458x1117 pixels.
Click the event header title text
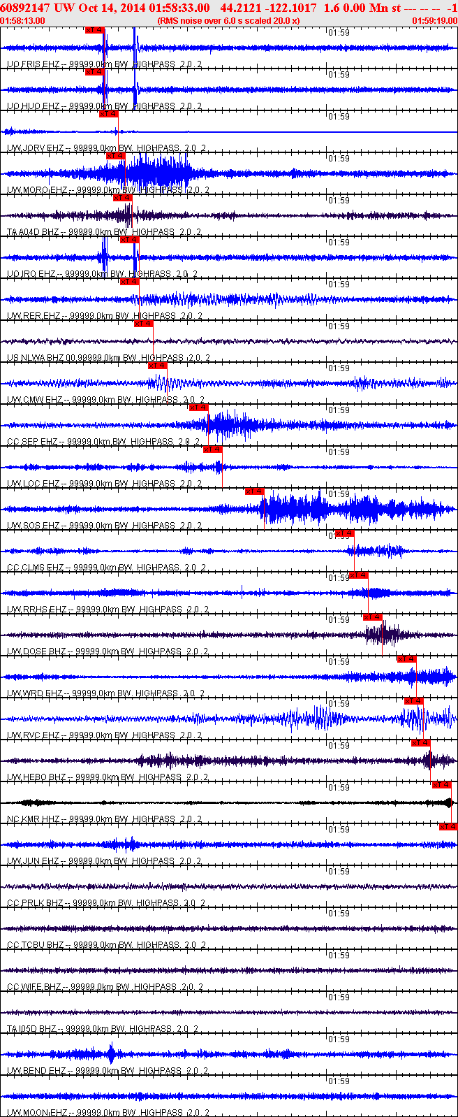point(229,8)
